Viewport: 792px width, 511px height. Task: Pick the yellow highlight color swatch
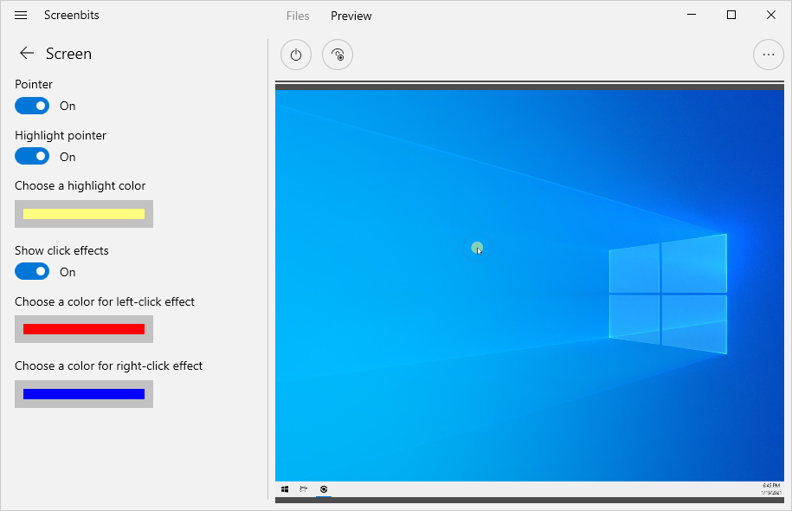(84, 214)
